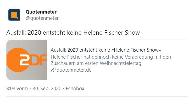Open the card headline about «Helene Fischer Show»
The image size is (188, 100).
pyautogui.click(x=106, y=50)
